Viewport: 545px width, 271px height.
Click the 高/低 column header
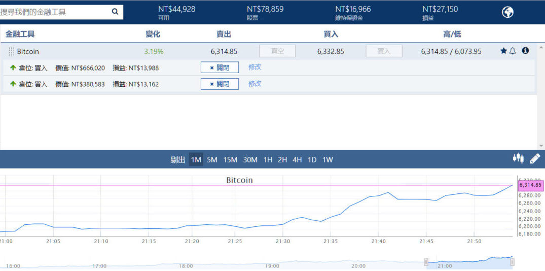click(452, 34)
